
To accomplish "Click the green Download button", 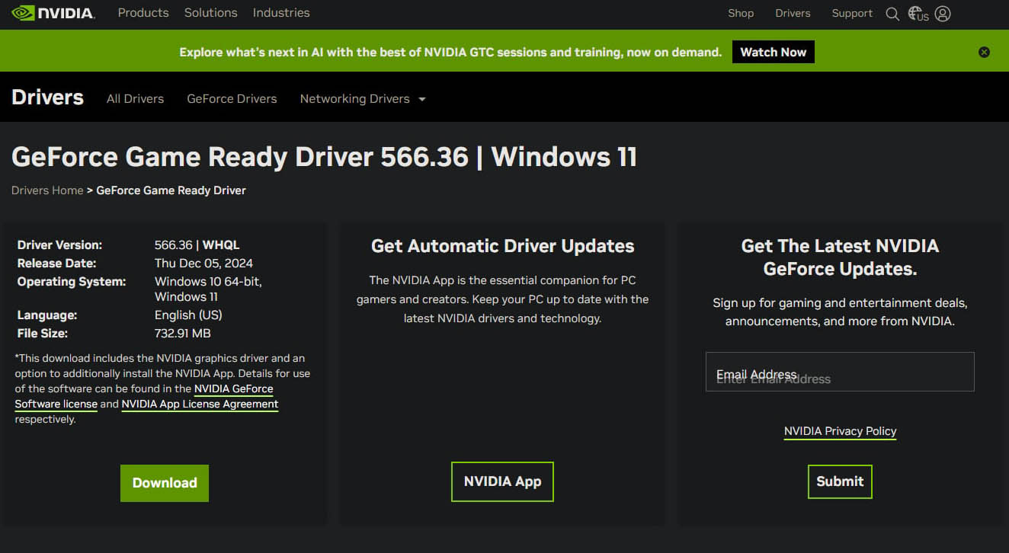I will [165, 483].
